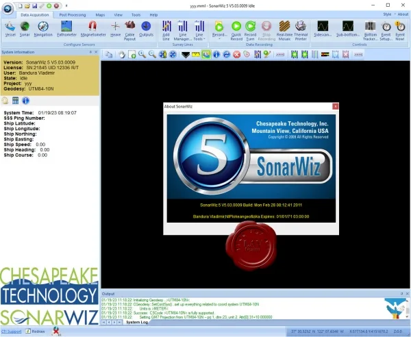Click the Stop Recording button
411x337 pixels.
266,31
